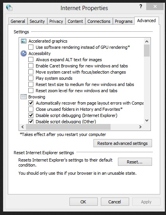
Task: Click the question mark help icon
Action: [x=141, y=6]
